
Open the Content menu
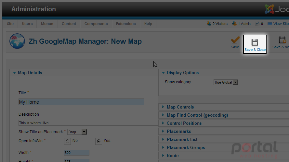tap(69, 24)
